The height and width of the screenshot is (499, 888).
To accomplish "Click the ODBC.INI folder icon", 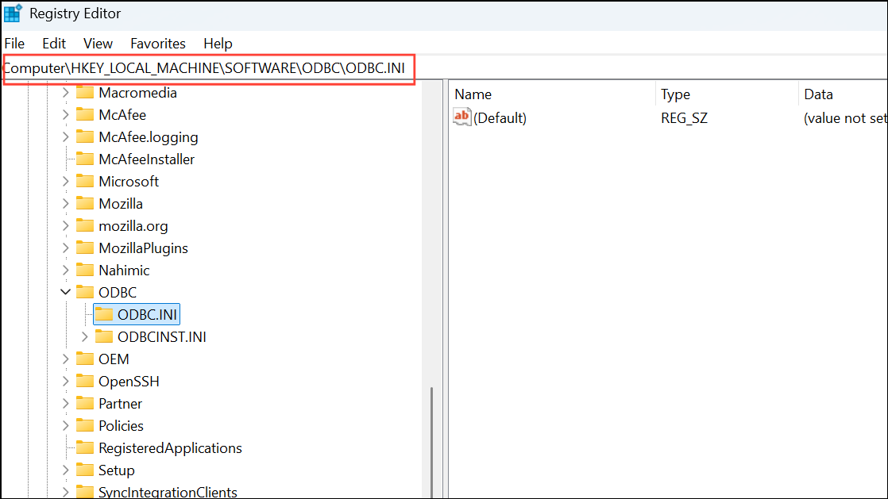I will tap(103, 314).
